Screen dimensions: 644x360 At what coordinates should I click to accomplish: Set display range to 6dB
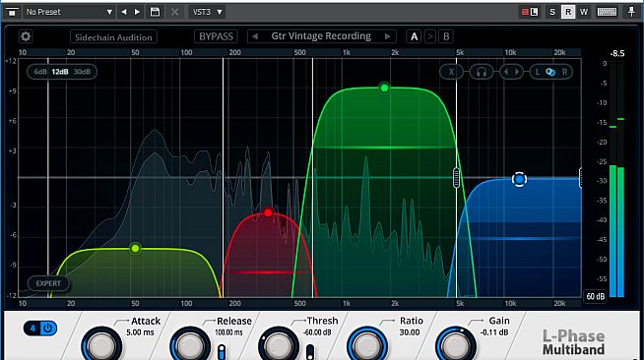[40, 72]
